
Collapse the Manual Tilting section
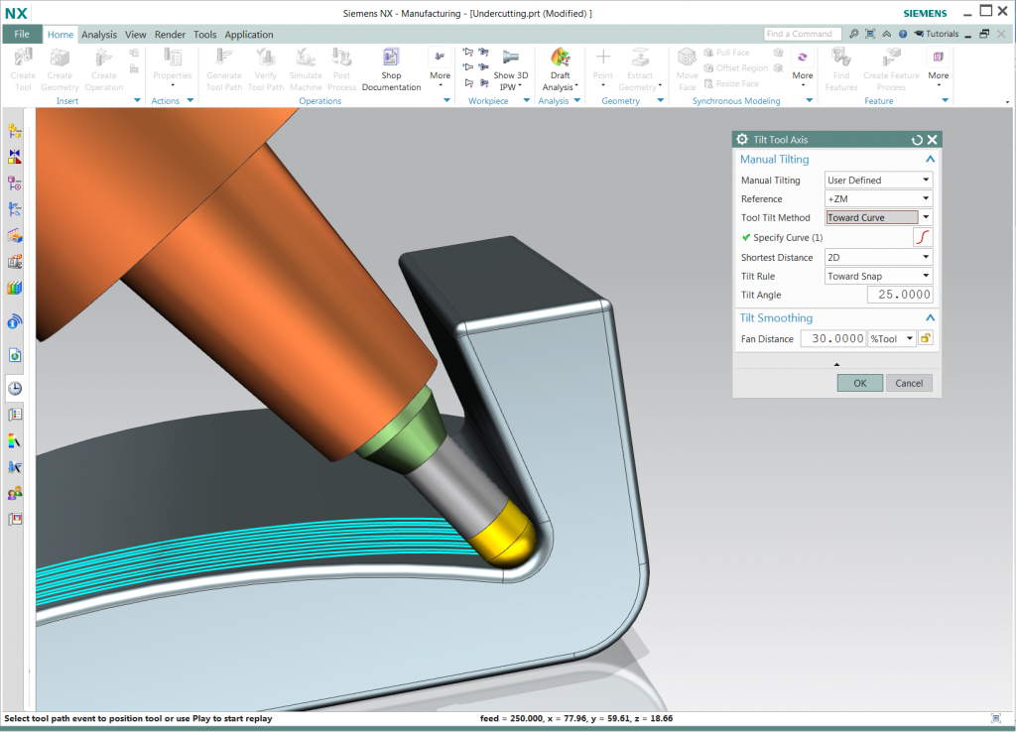point(930,159)
